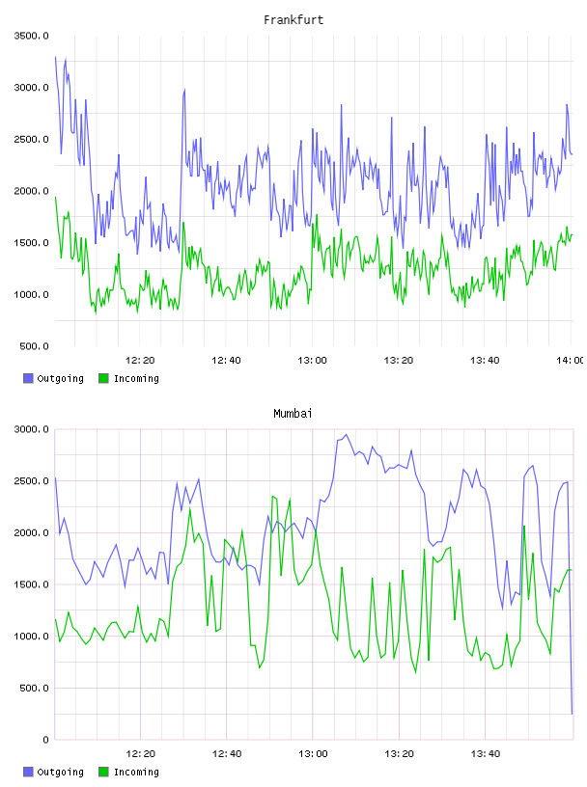The height and width of the screenshot is (787, 587).
Task: Click the 13:00 time label on Frankfurt chart
Action: [312, 361]
